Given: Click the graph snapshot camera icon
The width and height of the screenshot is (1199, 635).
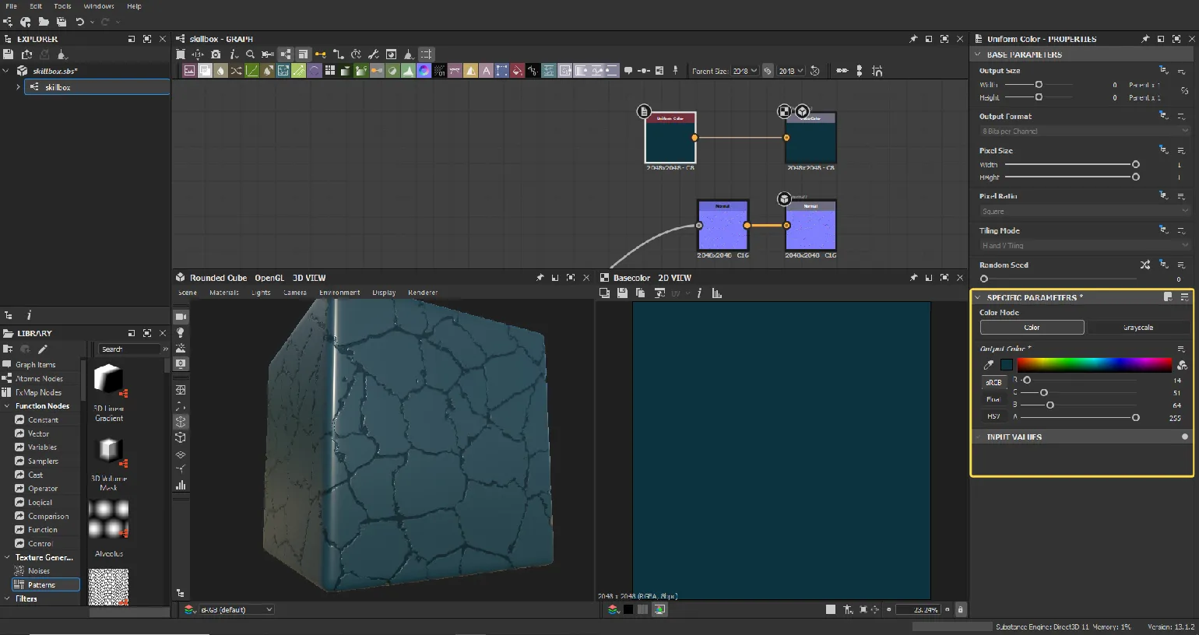Looking at the screenshot, I should point(216,54).
